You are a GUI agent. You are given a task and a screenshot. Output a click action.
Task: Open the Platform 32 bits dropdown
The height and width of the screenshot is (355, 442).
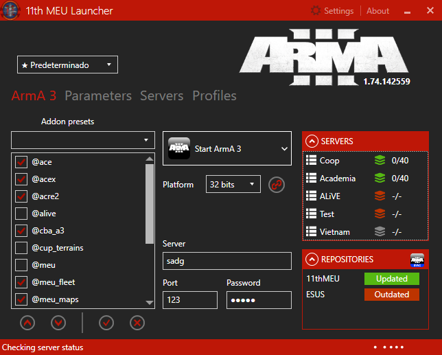(x=233, y=184)
